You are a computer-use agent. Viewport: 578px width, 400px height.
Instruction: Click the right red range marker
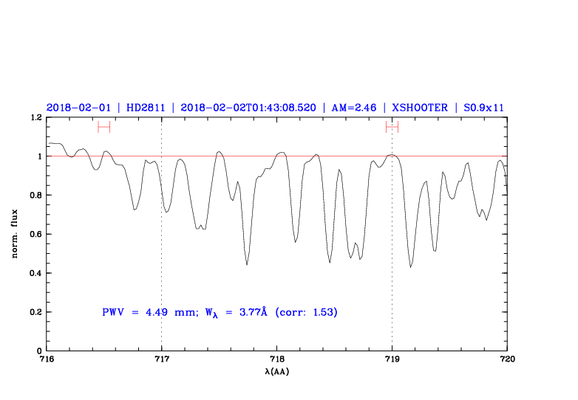(x=392, y=127)
